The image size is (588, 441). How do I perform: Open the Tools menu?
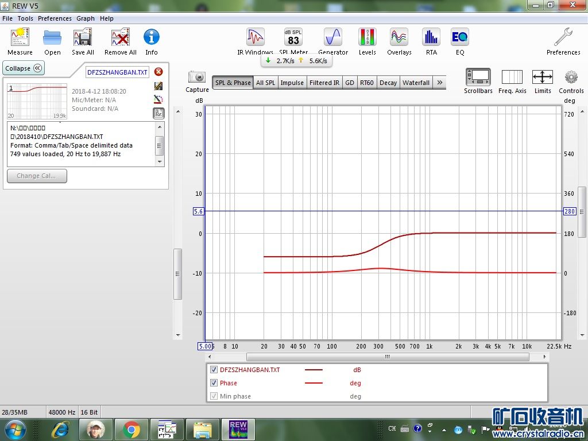[25, 18]
